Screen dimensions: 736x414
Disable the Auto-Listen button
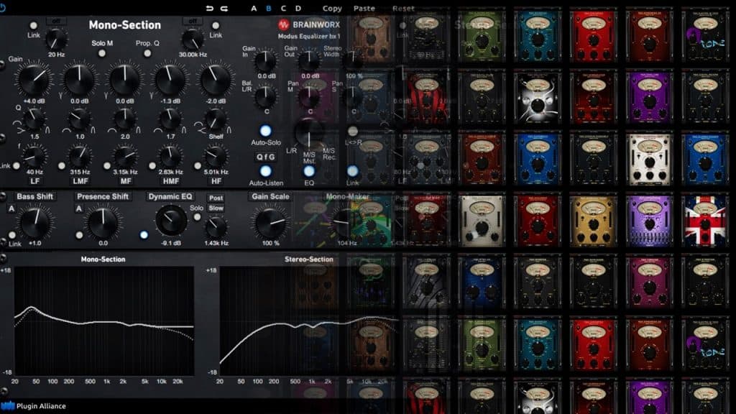click(265, 171)
